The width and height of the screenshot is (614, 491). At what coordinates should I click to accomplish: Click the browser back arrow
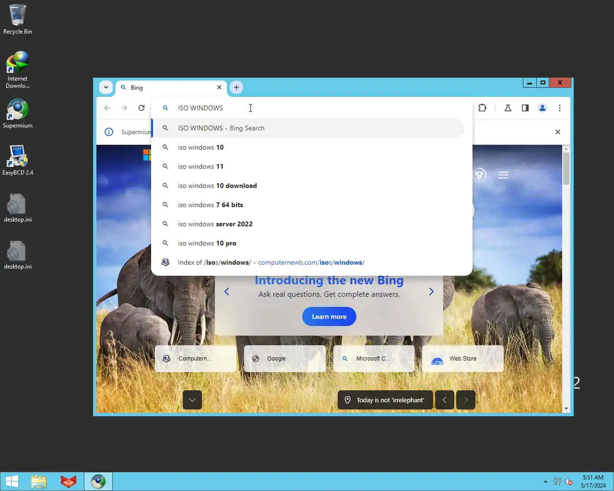(x=107, y=108)
